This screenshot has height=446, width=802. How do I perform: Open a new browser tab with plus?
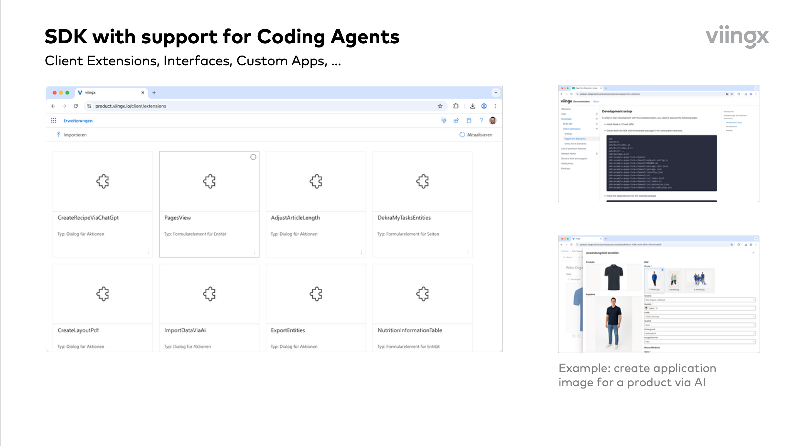(154, 92)
